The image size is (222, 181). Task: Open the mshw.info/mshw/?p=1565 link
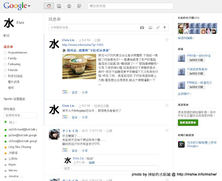click(x=83, y=45)
